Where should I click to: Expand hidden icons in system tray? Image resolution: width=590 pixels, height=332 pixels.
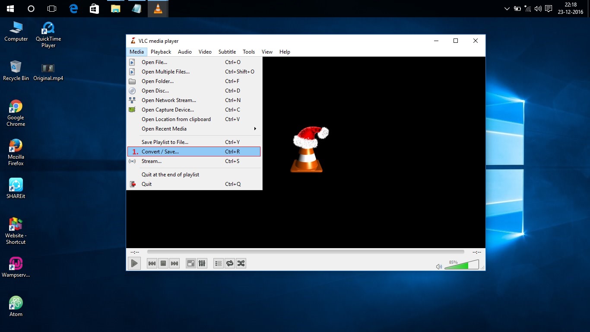[506, 8]
